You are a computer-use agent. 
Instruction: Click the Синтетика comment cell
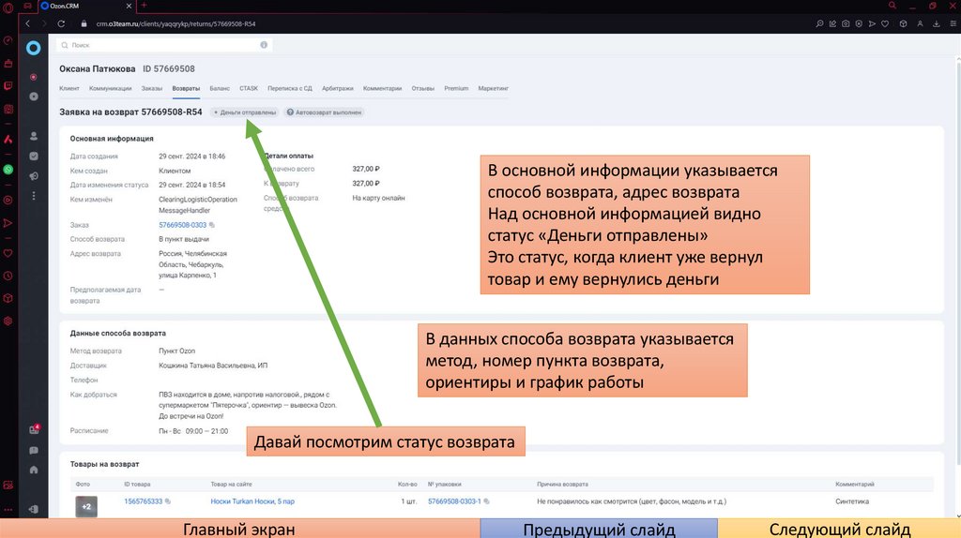point(852,501)
